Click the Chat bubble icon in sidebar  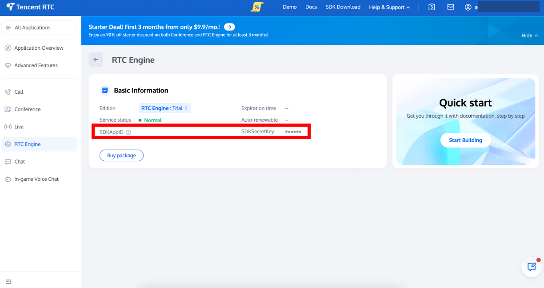coord(8,162)
